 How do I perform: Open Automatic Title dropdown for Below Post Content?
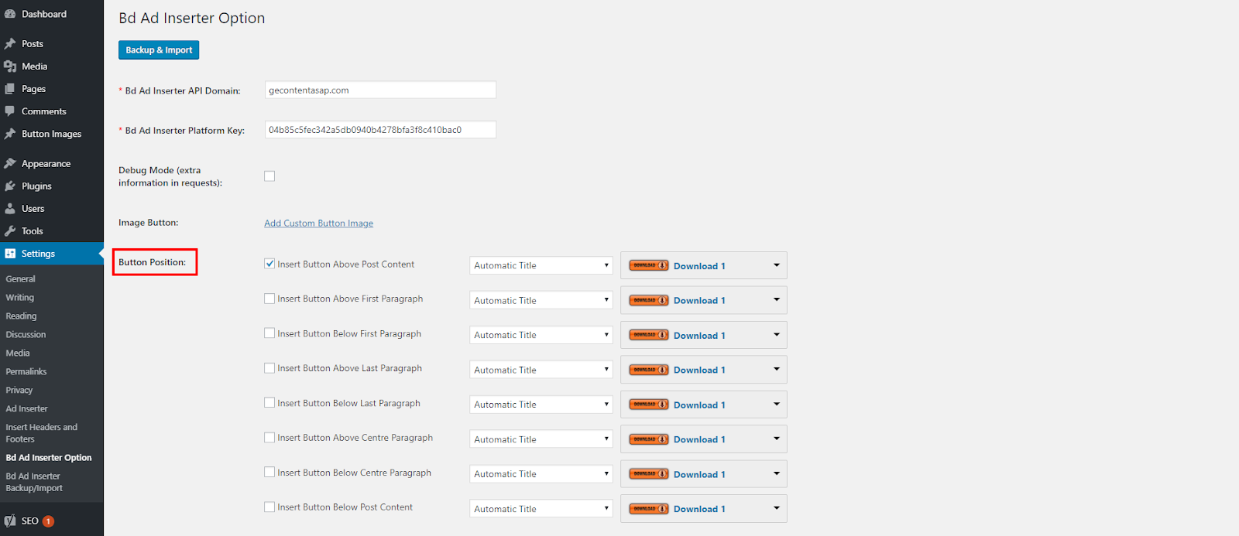point(541,509)
